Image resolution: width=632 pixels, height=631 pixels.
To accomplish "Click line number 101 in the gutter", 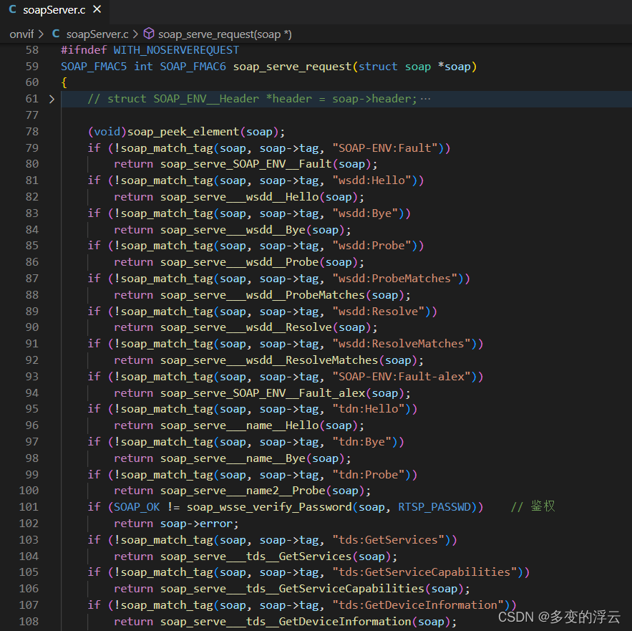I will pyautogui.click(x=29, y=507).
